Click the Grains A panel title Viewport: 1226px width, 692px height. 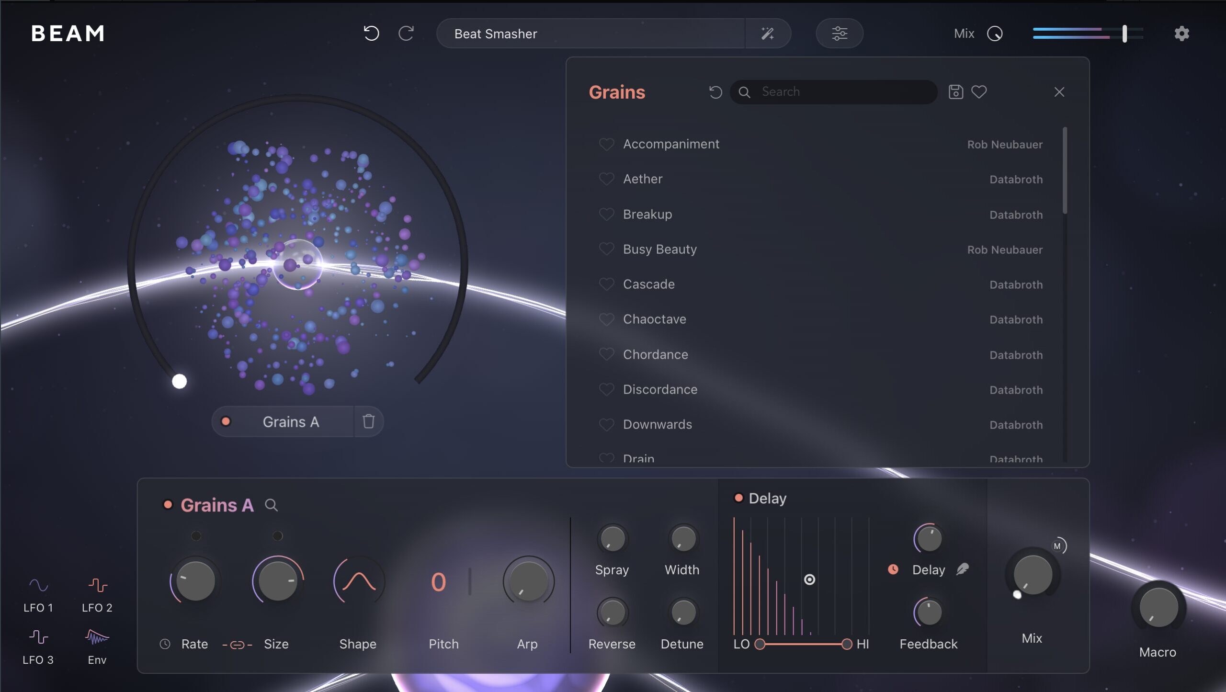217,505
